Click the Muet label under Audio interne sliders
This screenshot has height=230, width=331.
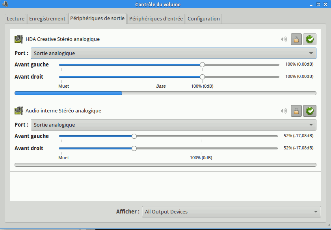coord(63,158)
